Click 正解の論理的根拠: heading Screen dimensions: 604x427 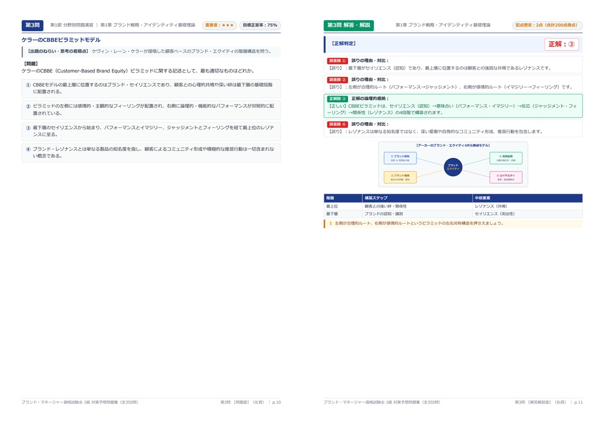(370, 99)
